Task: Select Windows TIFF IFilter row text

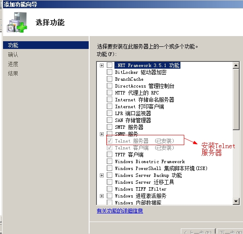Action: tap(141, 189)
